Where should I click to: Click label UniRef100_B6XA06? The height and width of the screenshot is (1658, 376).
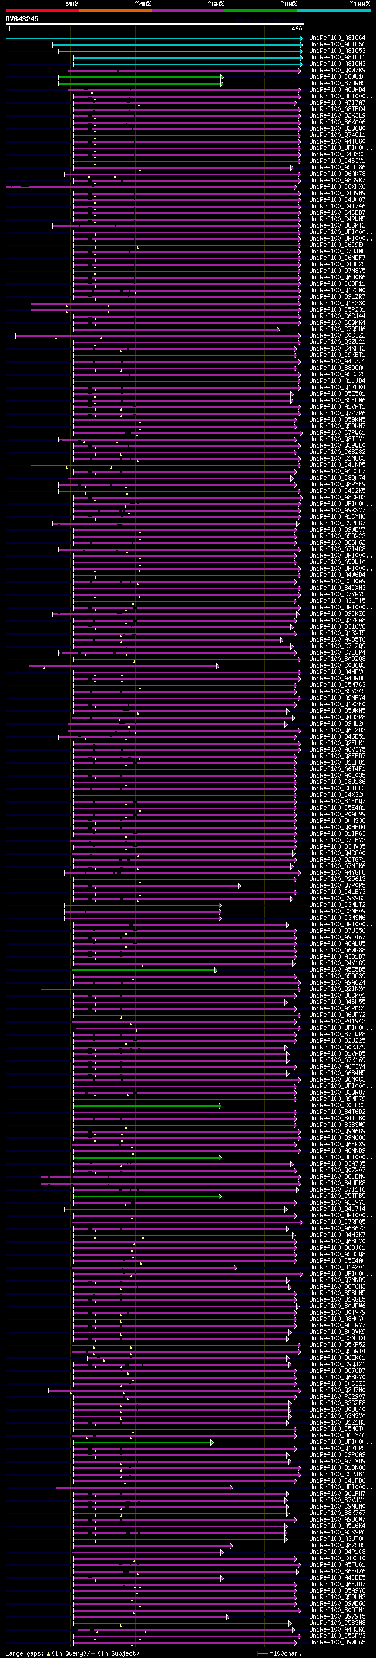[337, 122]
